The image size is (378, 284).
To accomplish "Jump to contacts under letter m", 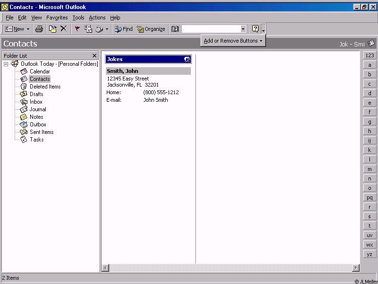I will click(369, 169).
